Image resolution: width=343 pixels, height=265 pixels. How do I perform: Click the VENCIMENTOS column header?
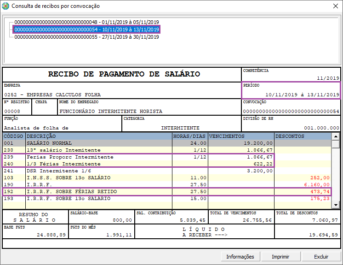pyautogui.click(x=241, y=136)
